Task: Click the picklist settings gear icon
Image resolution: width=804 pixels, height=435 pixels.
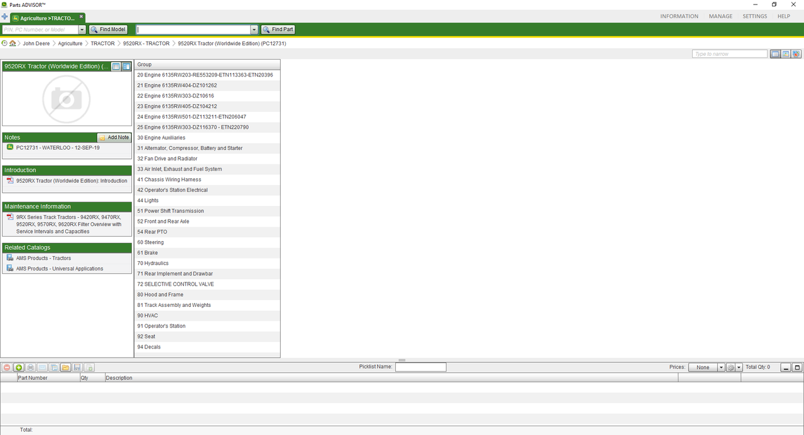Action: click(731, 367)
